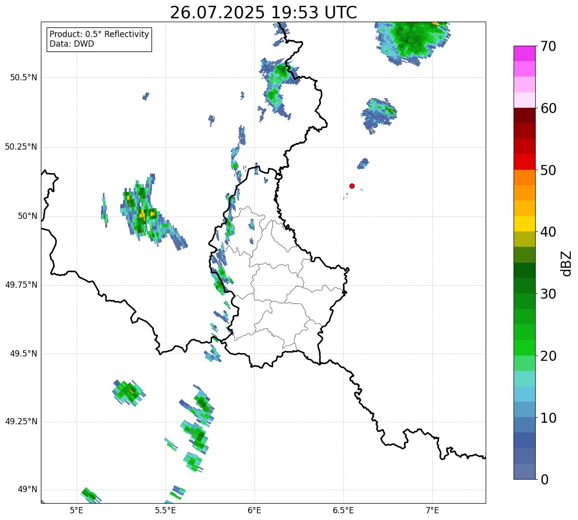This screenshot has width=578, height=520.
Task: Click the 60 dBZ colorbar tick label
Action: [548, 108]
